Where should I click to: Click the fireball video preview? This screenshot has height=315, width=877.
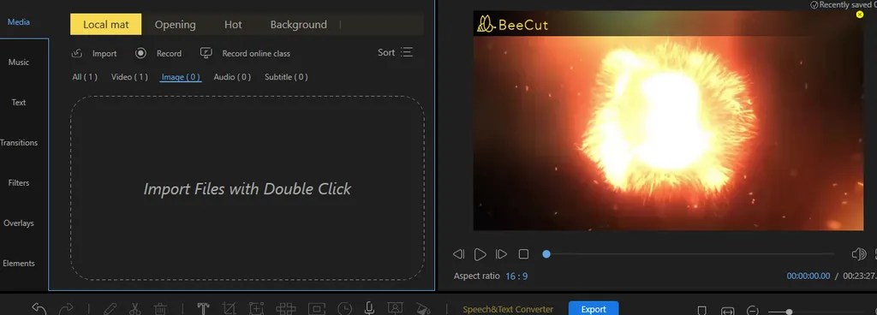[x=668, y=121]
